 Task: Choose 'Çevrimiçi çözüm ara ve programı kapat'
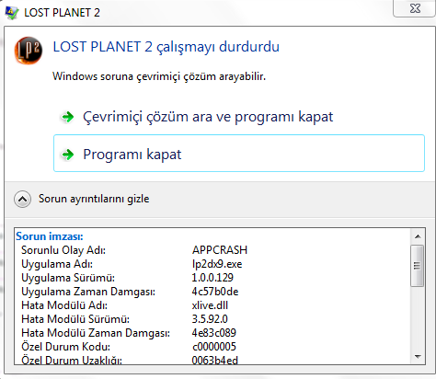(208, 117)
